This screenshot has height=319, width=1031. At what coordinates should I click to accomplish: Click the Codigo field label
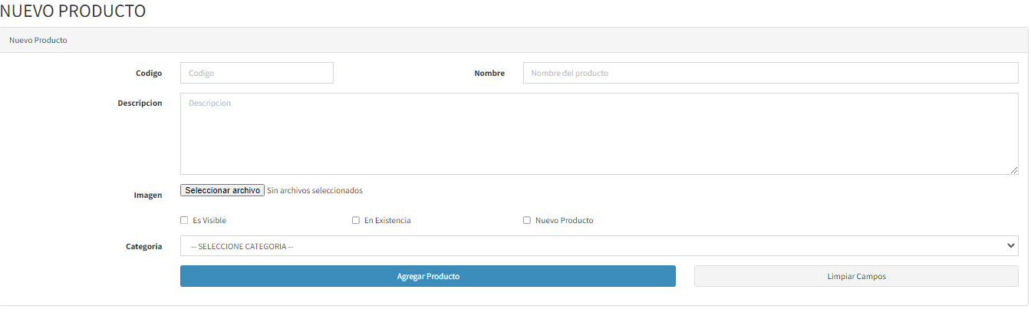tap(149, 73)
